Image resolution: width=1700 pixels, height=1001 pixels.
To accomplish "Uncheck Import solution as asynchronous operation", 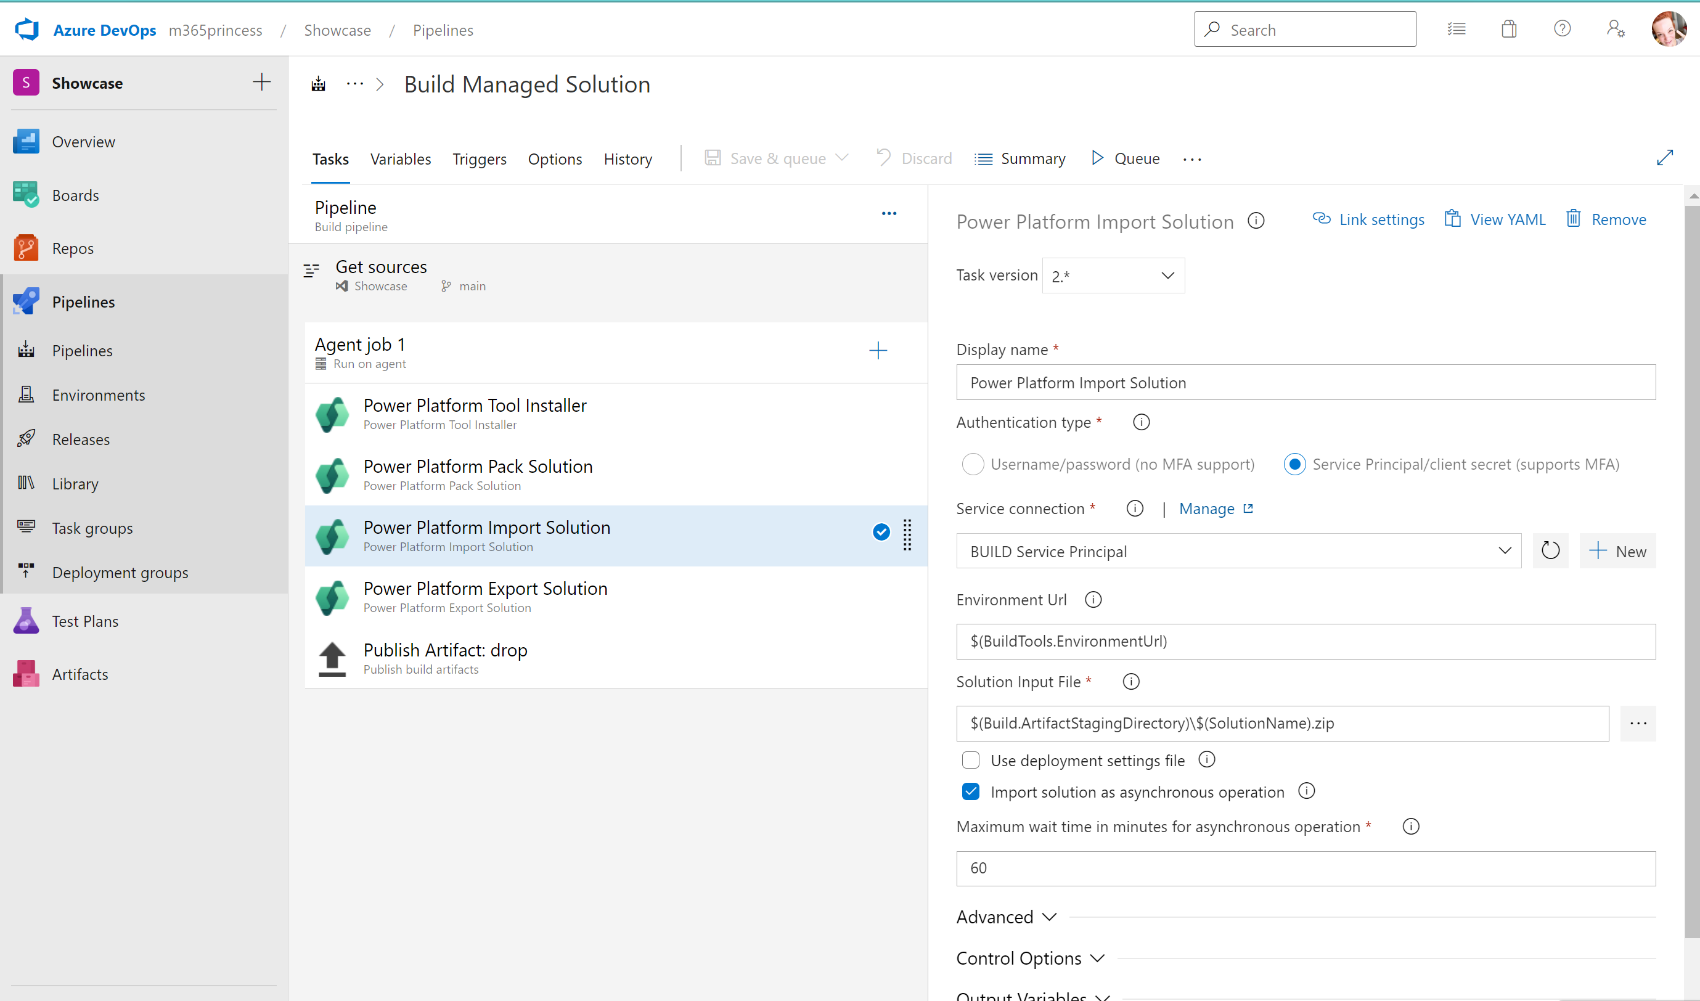I will click(971, 791).
